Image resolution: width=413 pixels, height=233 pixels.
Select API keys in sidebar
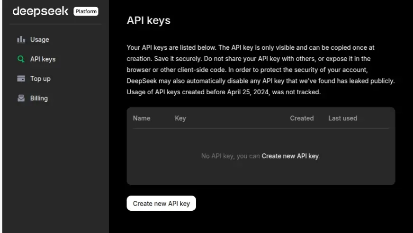[43, 59]
